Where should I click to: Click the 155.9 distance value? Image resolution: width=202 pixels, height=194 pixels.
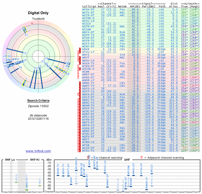click(173, 151)
